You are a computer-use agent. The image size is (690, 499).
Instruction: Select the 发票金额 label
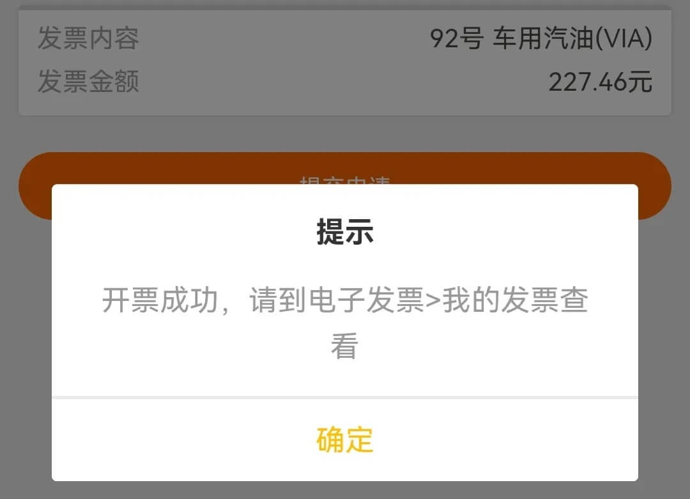click(x=88, y=81)
